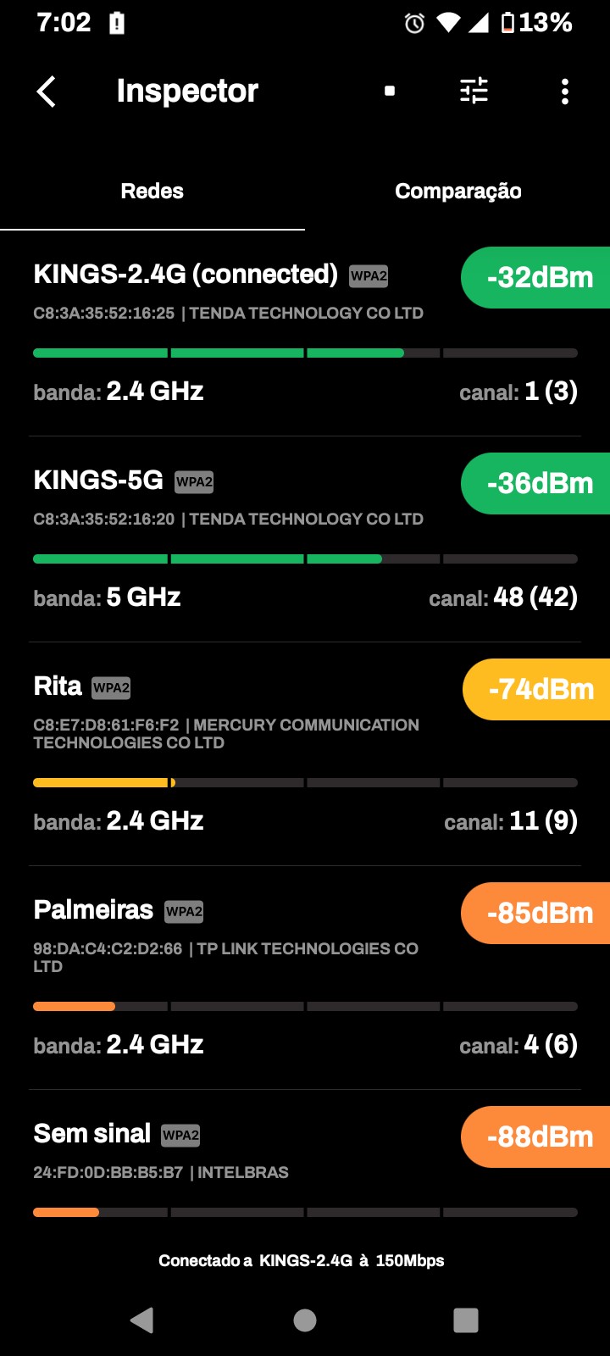The height and width of the screenshot is (1356, 610).
Task: Switch to the Comparação tab
Action: click(457, 192)
